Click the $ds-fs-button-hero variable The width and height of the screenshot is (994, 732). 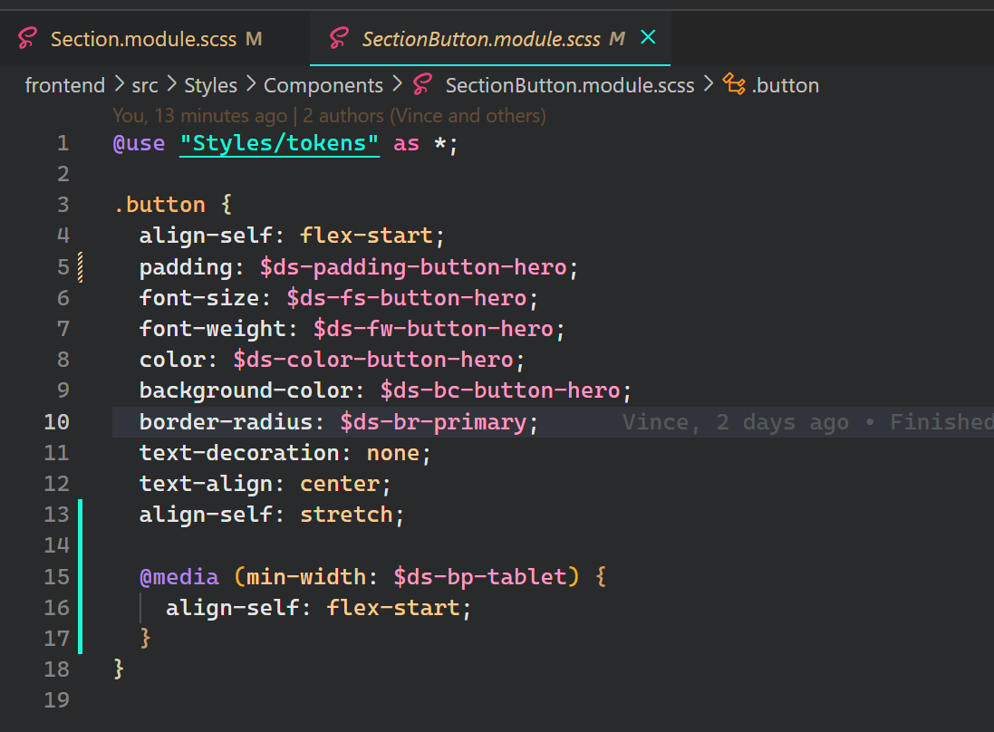(x=406, y=298)
